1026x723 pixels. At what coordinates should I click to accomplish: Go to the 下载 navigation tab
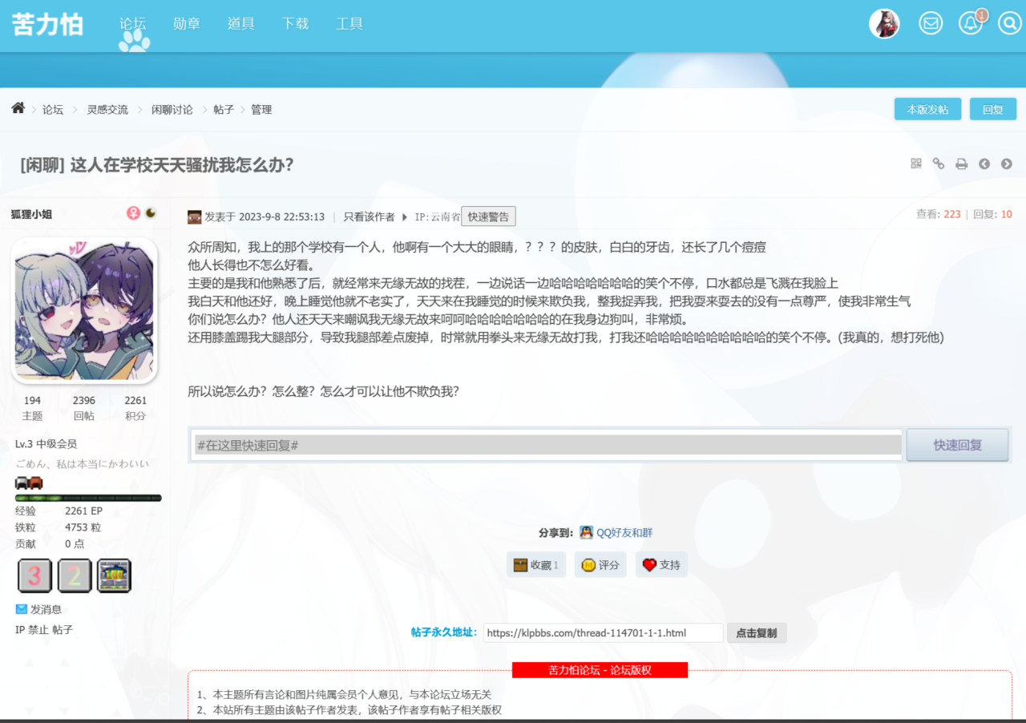[295, 24]
